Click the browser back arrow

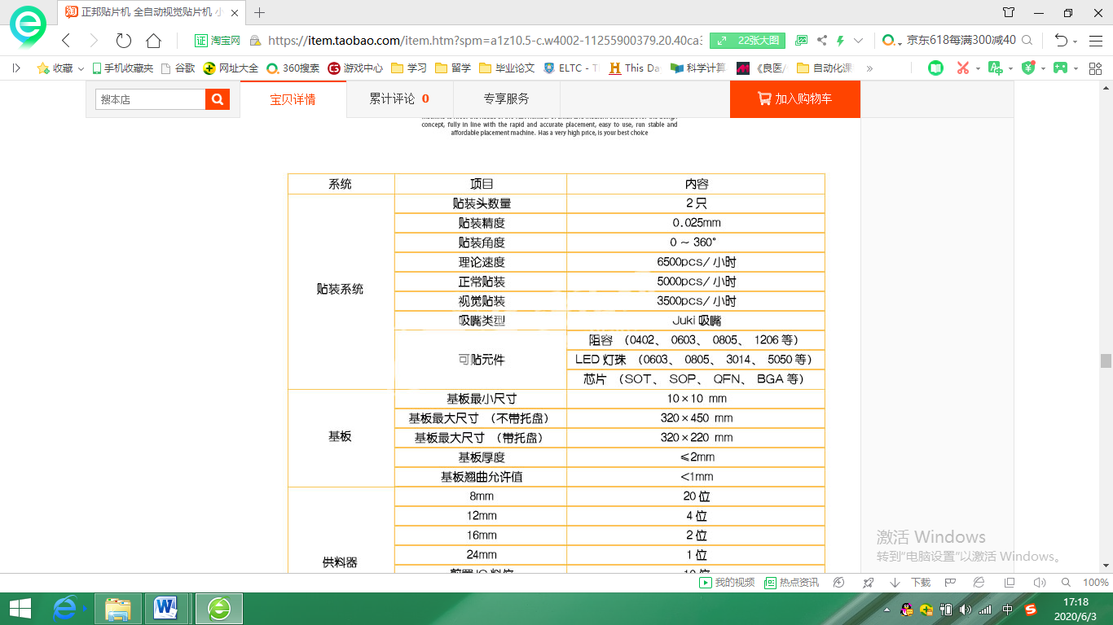pyautogui.click(x=66, y=41)
